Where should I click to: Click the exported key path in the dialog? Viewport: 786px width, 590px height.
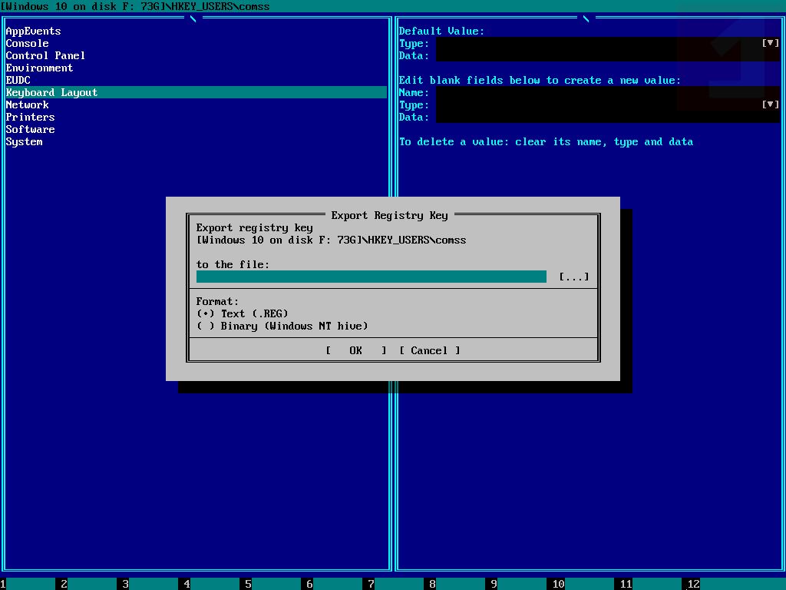(x=332, y=240)
